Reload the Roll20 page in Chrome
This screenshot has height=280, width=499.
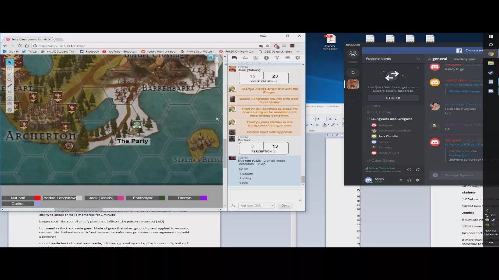19,46
